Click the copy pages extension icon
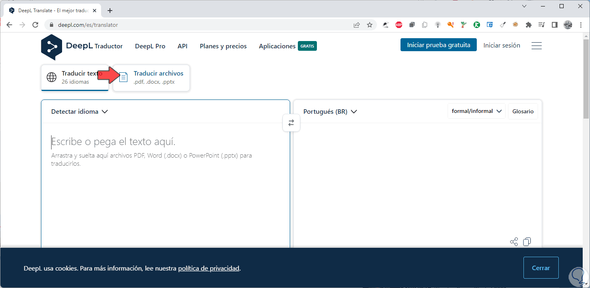 tap(425, 25)
